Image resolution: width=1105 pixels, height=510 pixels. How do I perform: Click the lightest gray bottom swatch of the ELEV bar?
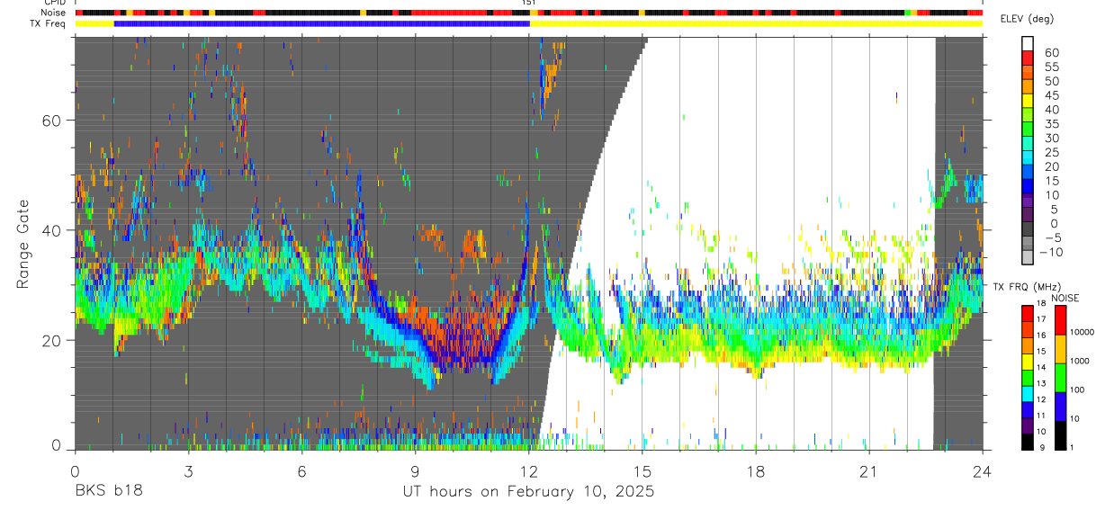(x=1028, y=256)
